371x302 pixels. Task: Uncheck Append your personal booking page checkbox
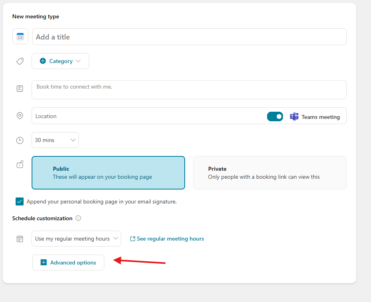20,201
